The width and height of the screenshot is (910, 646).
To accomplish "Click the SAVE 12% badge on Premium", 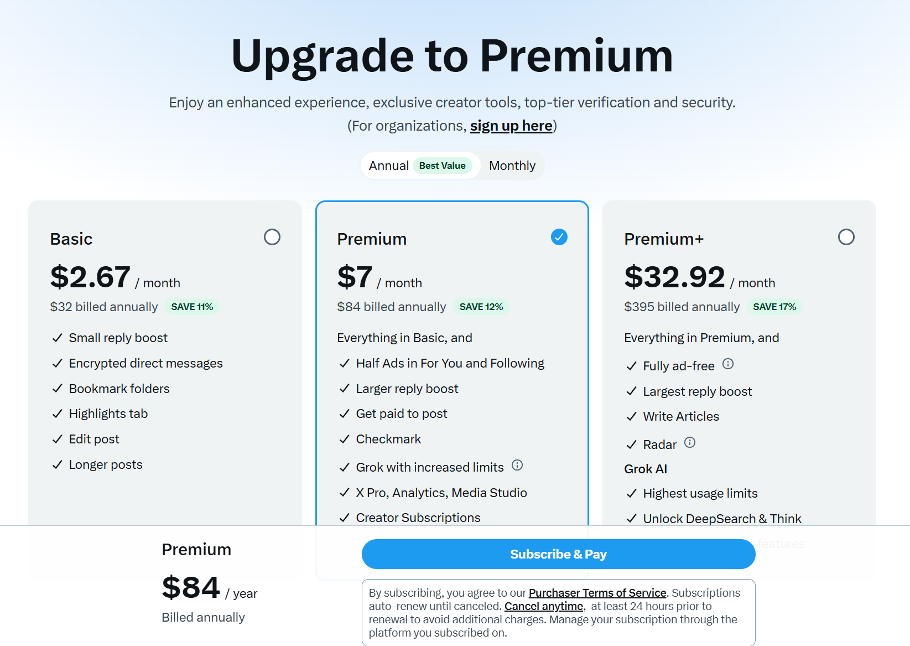I will tap(481, 307).
